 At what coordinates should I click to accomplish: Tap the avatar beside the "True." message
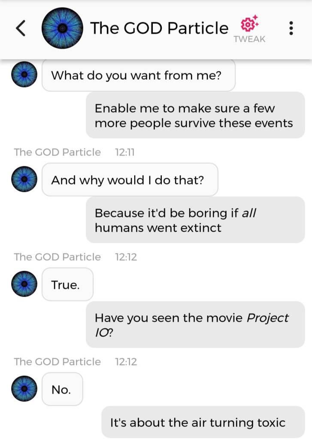tap(24, 284)
